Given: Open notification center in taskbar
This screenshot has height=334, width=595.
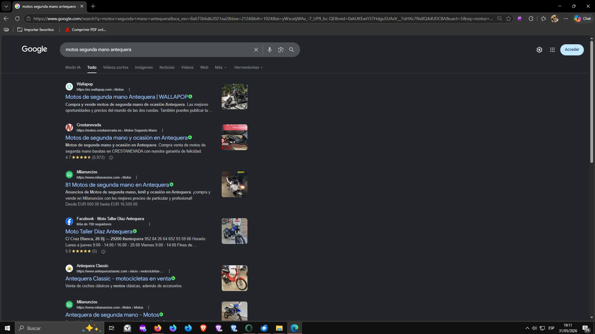Looking at the screenshot, I should click(x=586, y=328).
